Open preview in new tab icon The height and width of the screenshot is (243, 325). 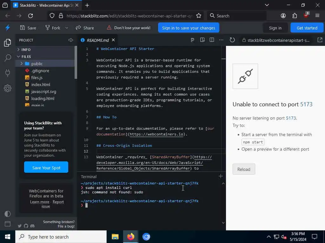(x=320, y=40)
